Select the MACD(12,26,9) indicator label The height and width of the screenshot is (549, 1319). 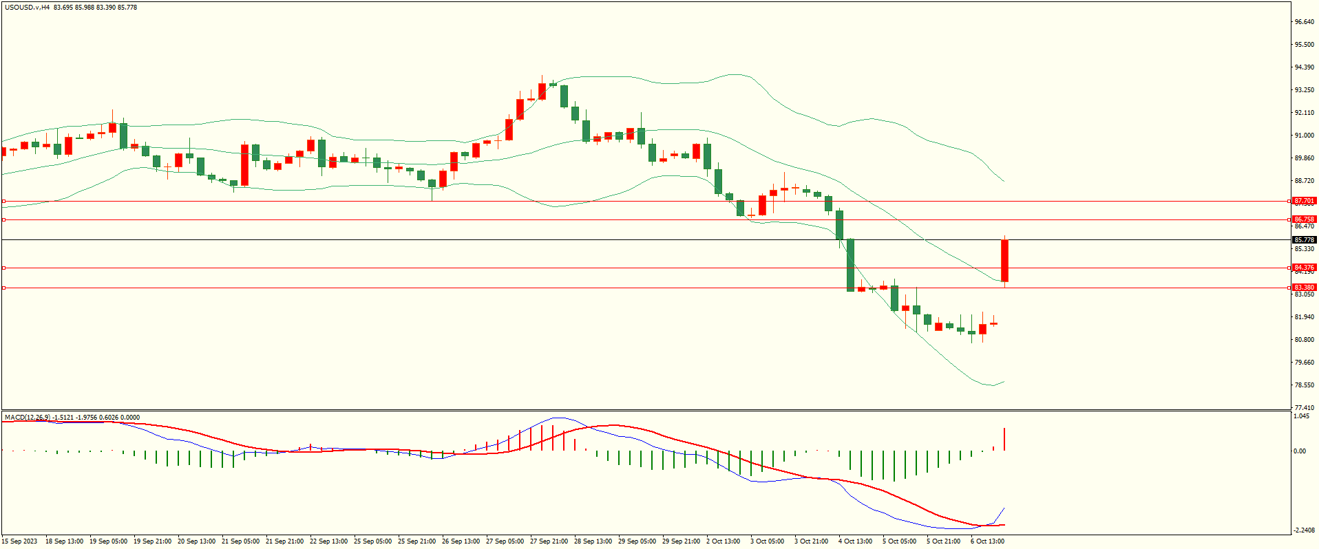pyautogui.click(x=28, y=418)
